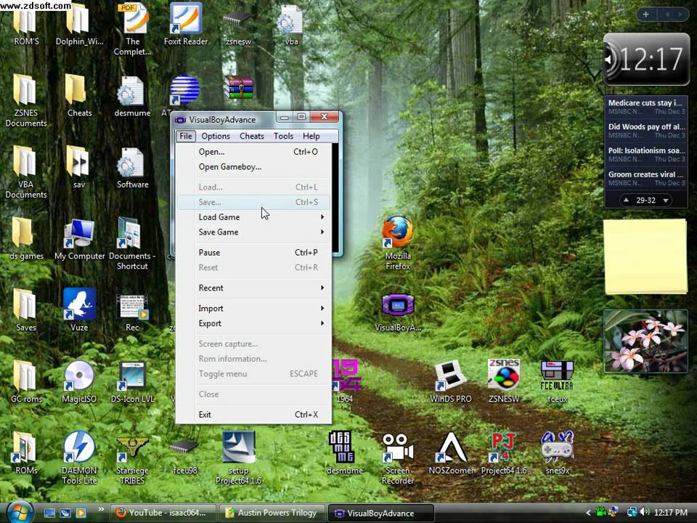Click the taskbar clock 12:17 PM
The image size is (697, 523).
(x=671, y=513)
